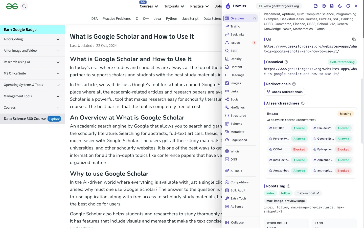Expand Research Using AI section

32,62
